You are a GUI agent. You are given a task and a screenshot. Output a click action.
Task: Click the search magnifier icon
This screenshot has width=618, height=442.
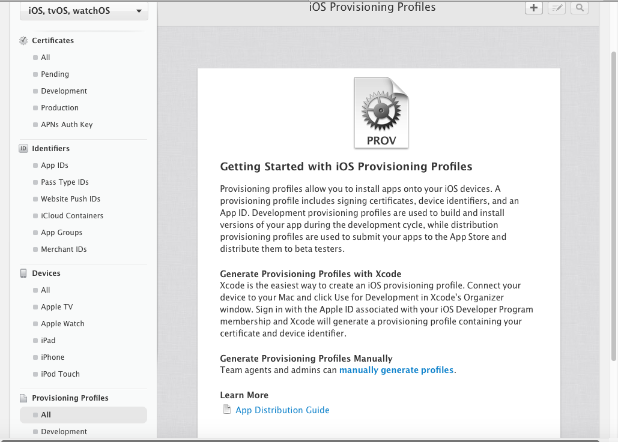click(580, 7)
